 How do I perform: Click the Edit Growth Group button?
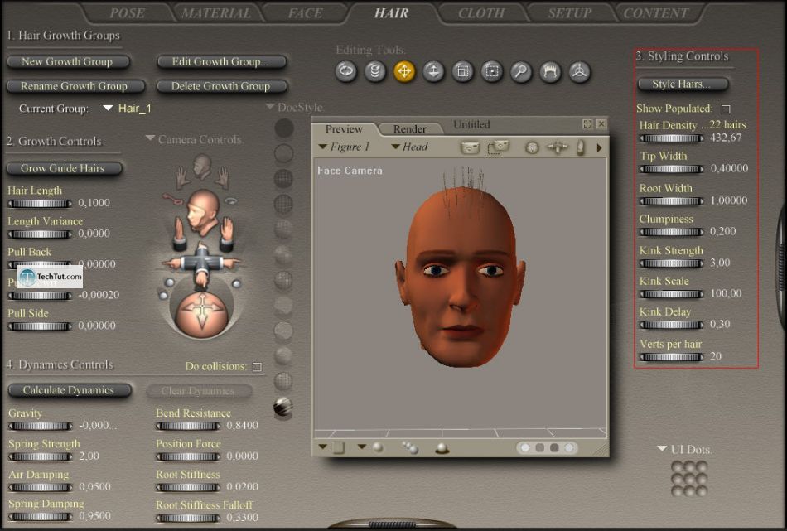point(221,62)
